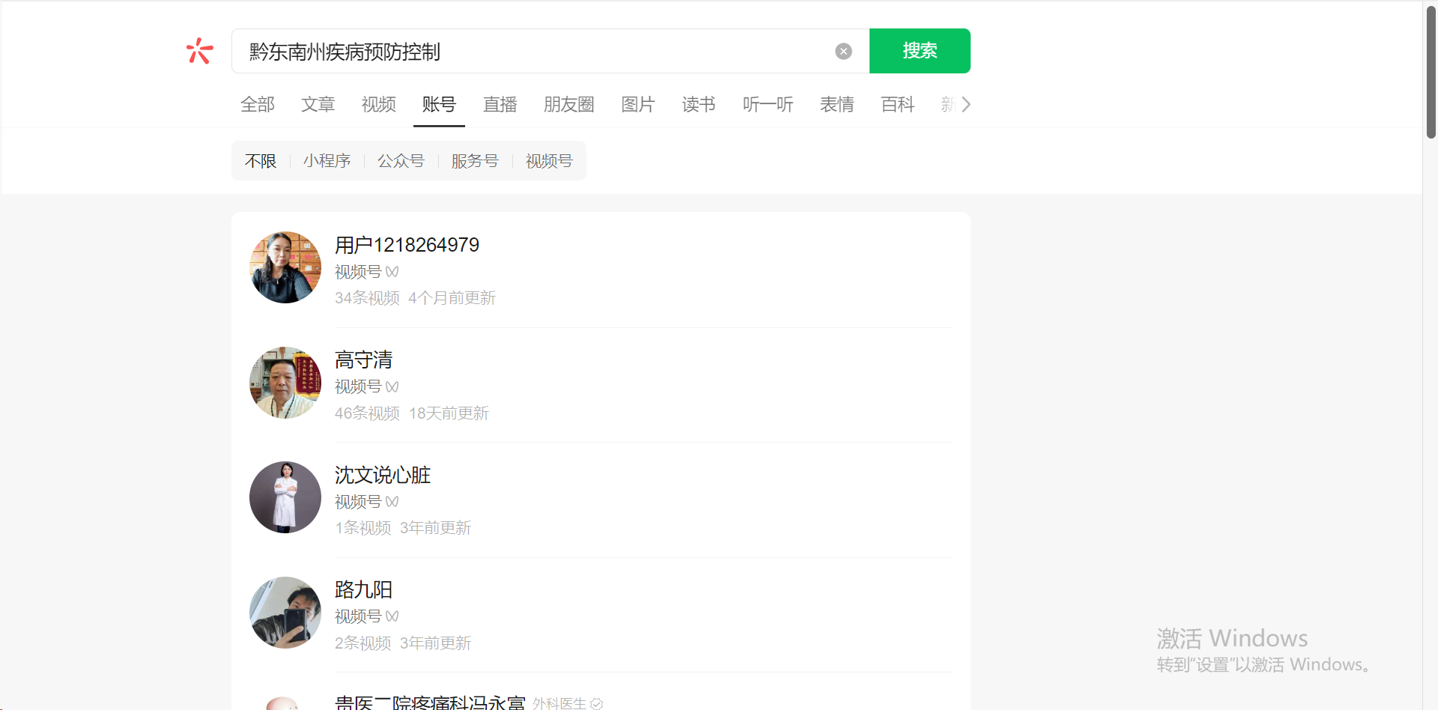Switch to the 文章 tab

coord(318,104)
